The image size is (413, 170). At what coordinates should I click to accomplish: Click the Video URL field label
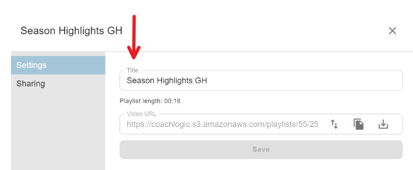tap(141, 114)
